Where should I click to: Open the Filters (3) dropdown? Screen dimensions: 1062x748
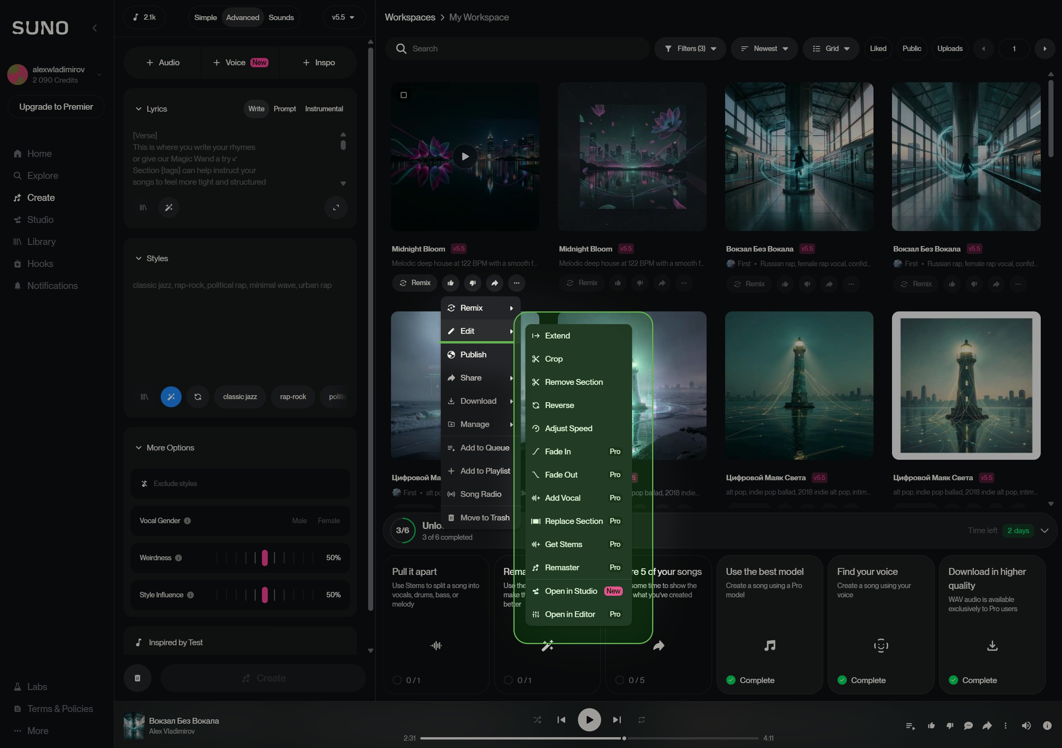coord(690,49)
